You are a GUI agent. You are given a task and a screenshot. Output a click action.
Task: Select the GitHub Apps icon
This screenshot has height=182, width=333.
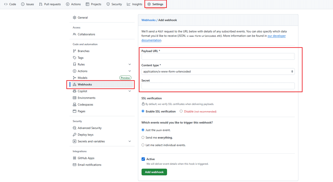click(74, 158)
